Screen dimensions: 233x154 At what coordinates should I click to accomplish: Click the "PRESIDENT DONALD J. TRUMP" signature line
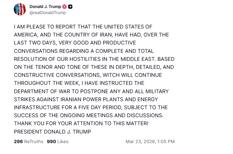coord(52,132)
